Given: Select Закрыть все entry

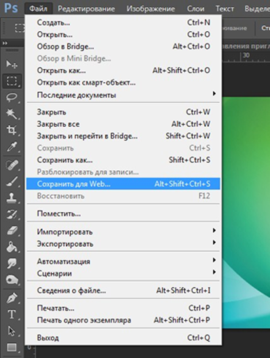Looking at the screenshot, I should (x=123, y=124).
